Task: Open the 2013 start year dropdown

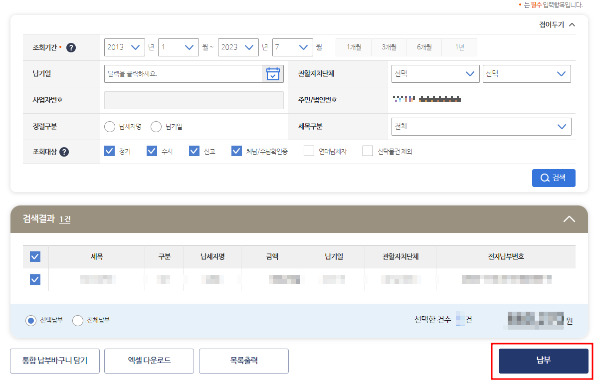Action: pos(124,47)
